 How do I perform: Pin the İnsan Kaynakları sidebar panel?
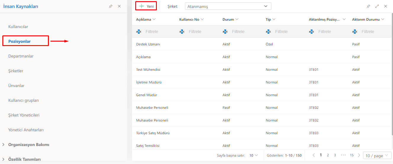[x=111, y=6]
